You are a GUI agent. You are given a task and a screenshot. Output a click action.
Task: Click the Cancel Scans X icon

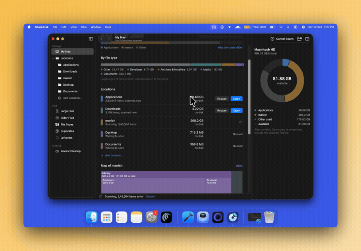[x=272, y=39]
